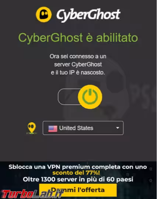Click the TurboLab.it watermark logo
Viewport: 157px width, 199px height.
point(31,194)
